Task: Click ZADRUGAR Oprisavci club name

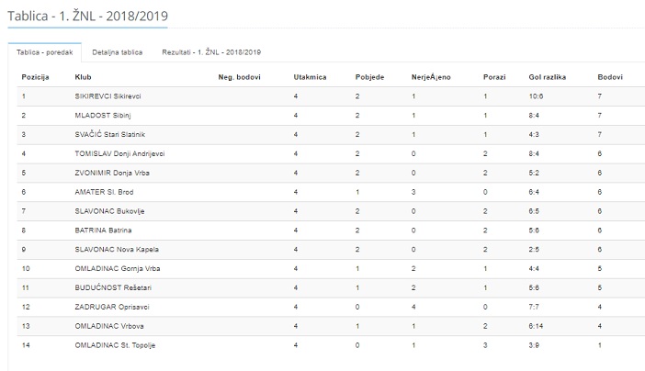Action: tap(112, 307)
